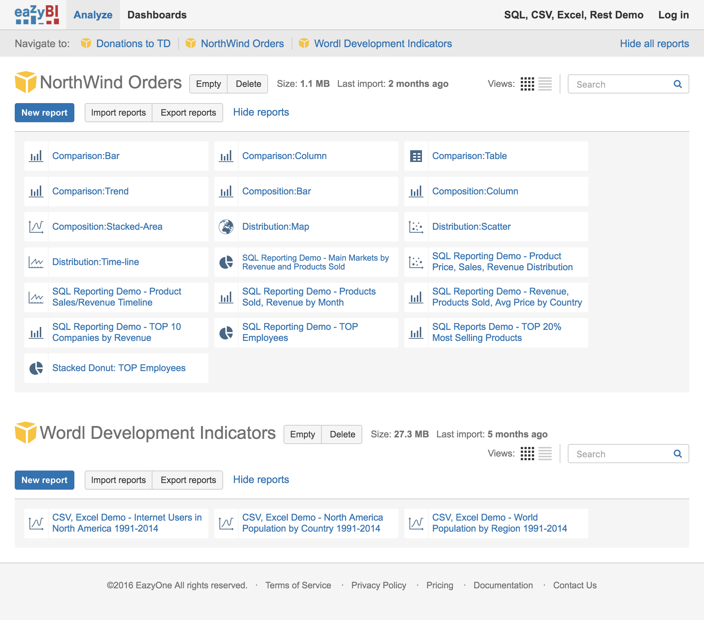Click the Distribution:Time-line chart icon

coord(36,262)
